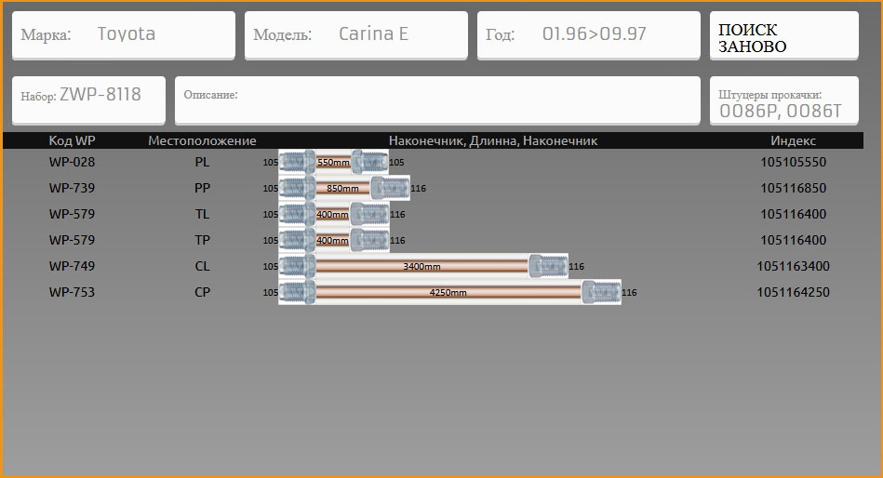Click the Набор box with ZWP-8118
This screenshot has width=883, height=478.
point(88,96)
